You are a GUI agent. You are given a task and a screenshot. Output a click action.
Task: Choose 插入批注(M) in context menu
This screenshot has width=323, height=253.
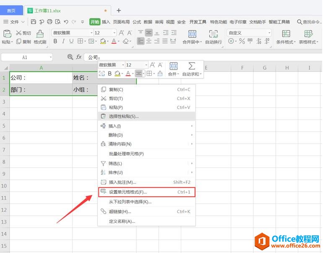(x=146, y=182)
